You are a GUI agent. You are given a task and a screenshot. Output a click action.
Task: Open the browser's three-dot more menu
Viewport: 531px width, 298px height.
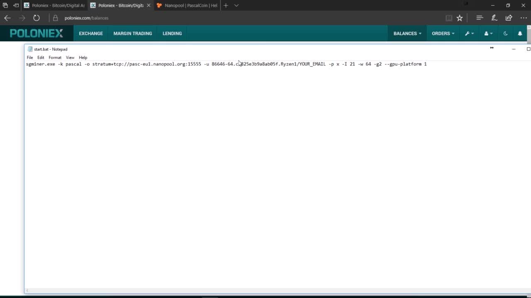(x=523, y=18)
